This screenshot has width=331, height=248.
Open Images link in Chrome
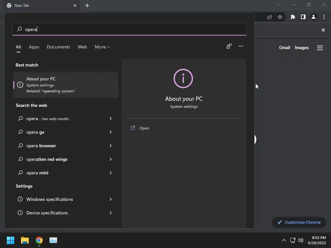pyautogui.click(x=302, y=48)
